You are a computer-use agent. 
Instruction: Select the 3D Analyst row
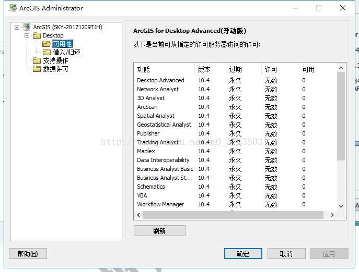[x=235, y=98]
